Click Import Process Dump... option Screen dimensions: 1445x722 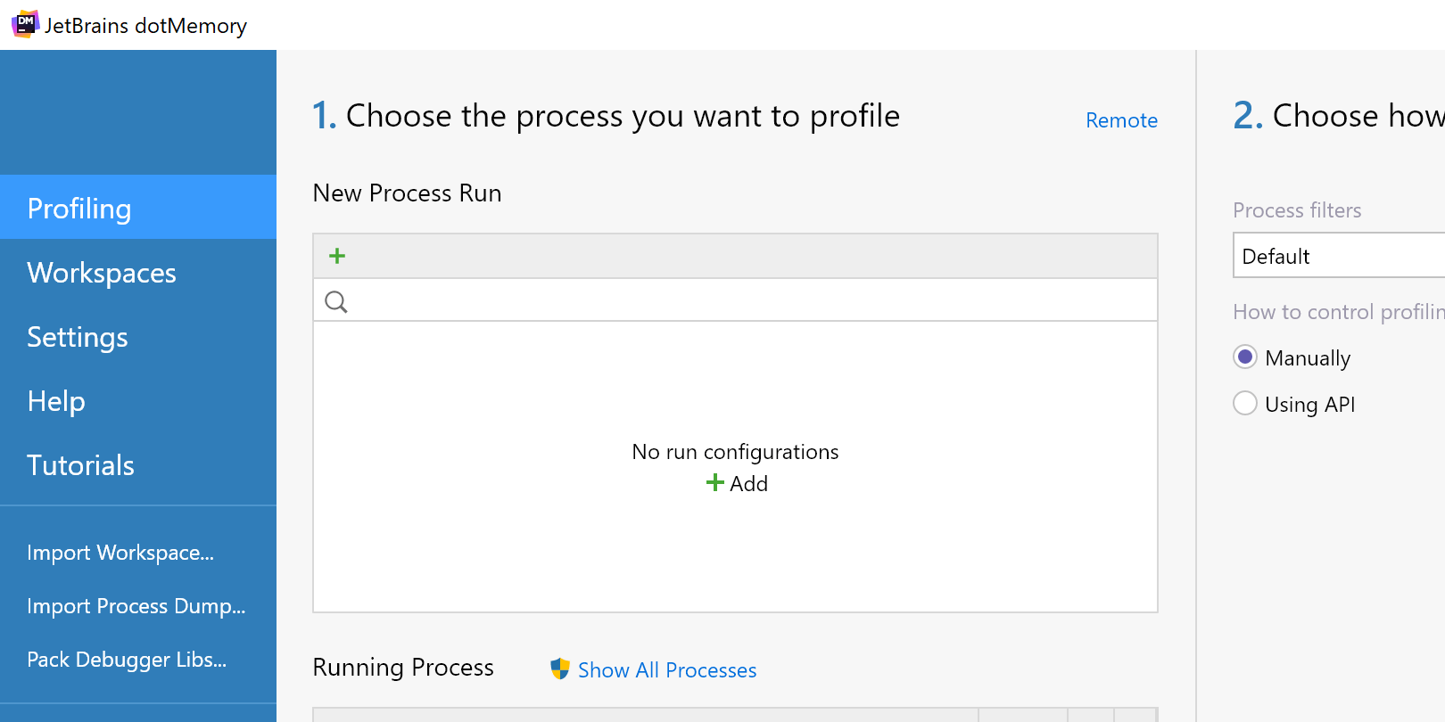tap(136, 606)
